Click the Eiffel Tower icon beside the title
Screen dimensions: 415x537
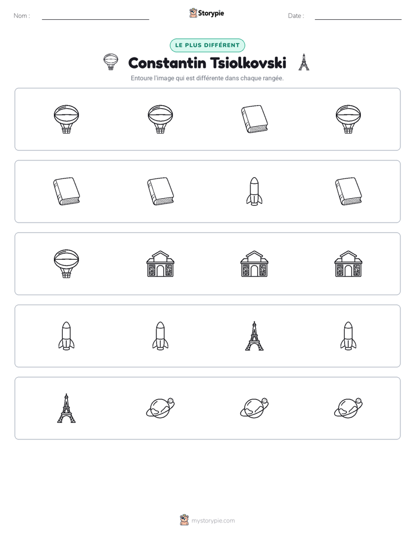click(304, 62)
